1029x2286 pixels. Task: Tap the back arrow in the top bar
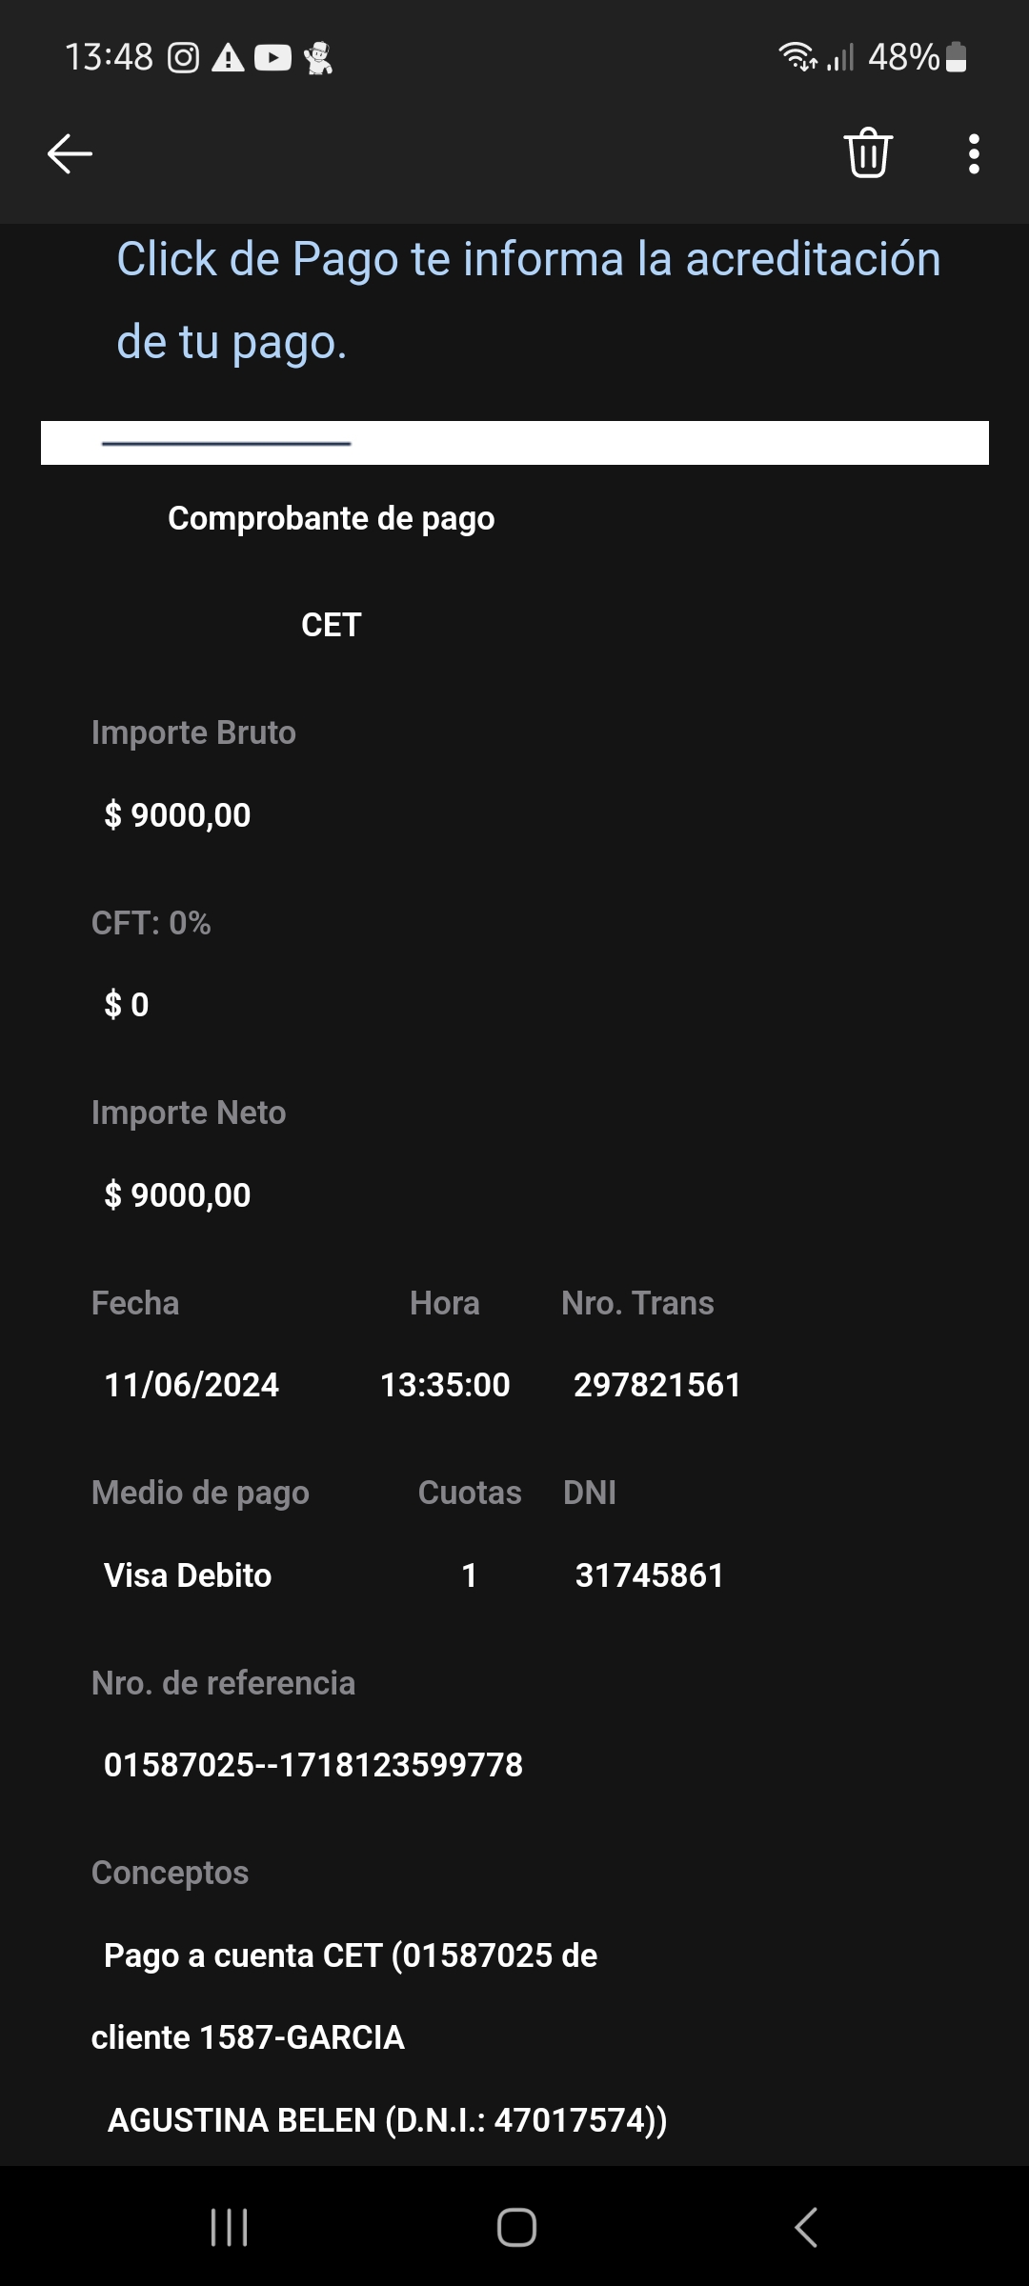point(70,153)
